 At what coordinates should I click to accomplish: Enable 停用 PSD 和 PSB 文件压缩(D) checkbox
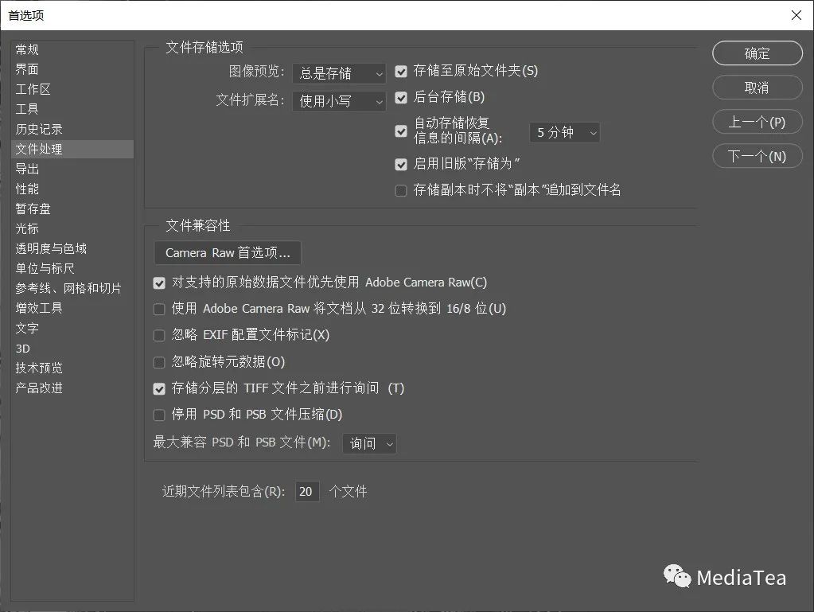pos(159,415)
